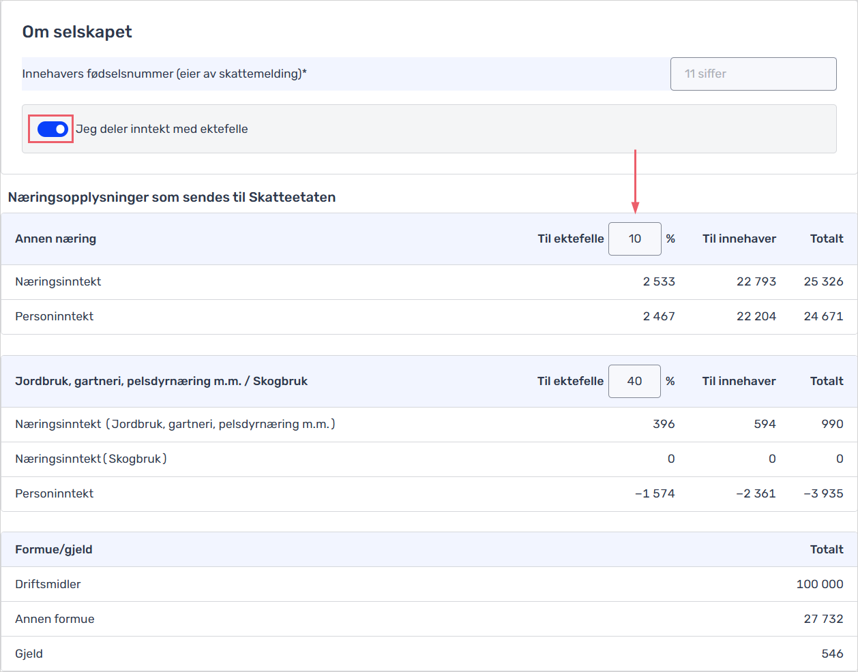Viewport: 858px width, 672px height.
Task: Click Næringsinntekt total value 25 326
Action: [823, 281]
